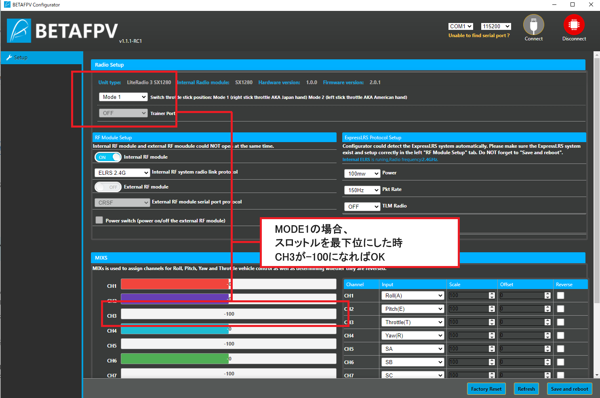
Task: Check the Reverse checkbox for CH6
Action: coord(560,362)
